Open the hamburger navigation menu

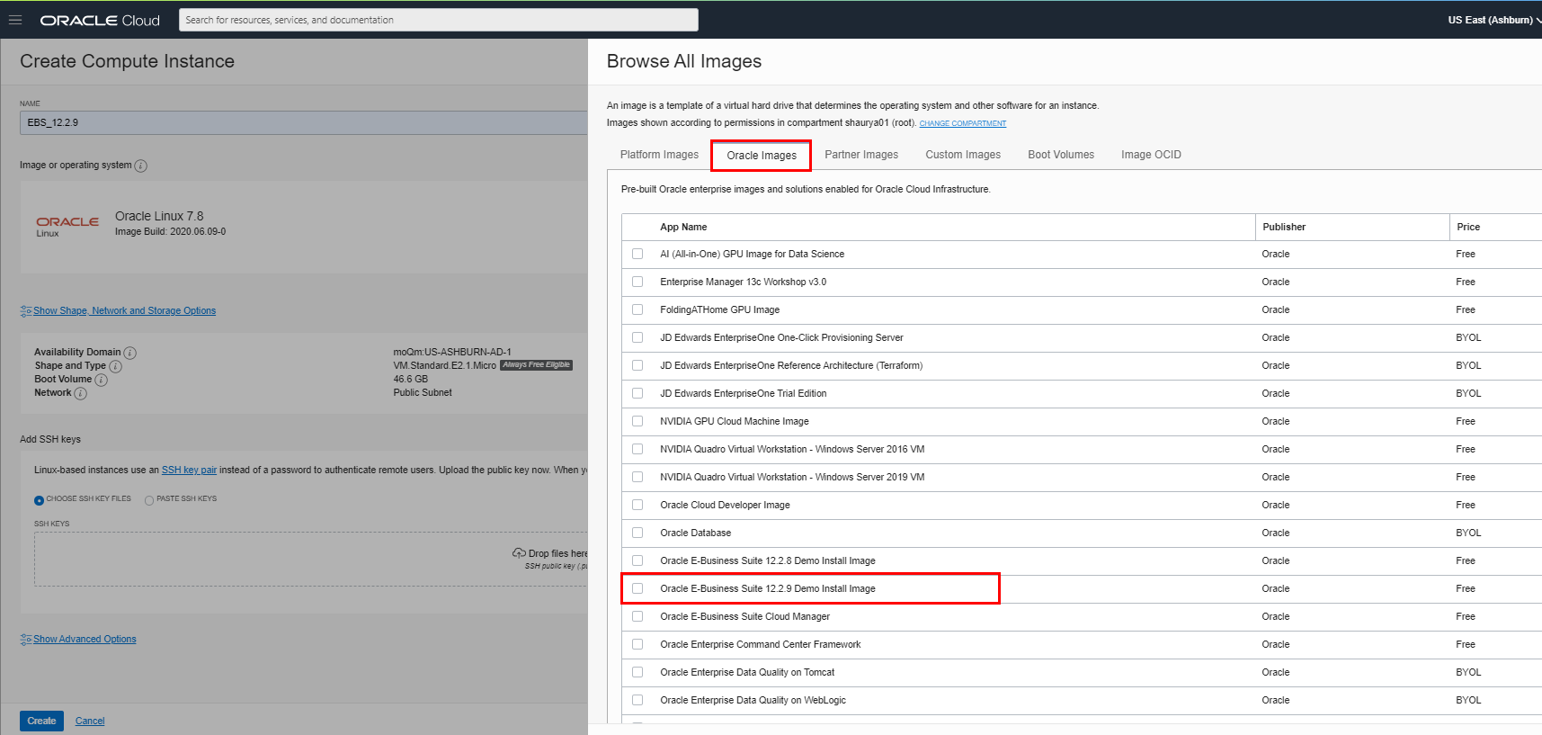(x=15, y=20)
